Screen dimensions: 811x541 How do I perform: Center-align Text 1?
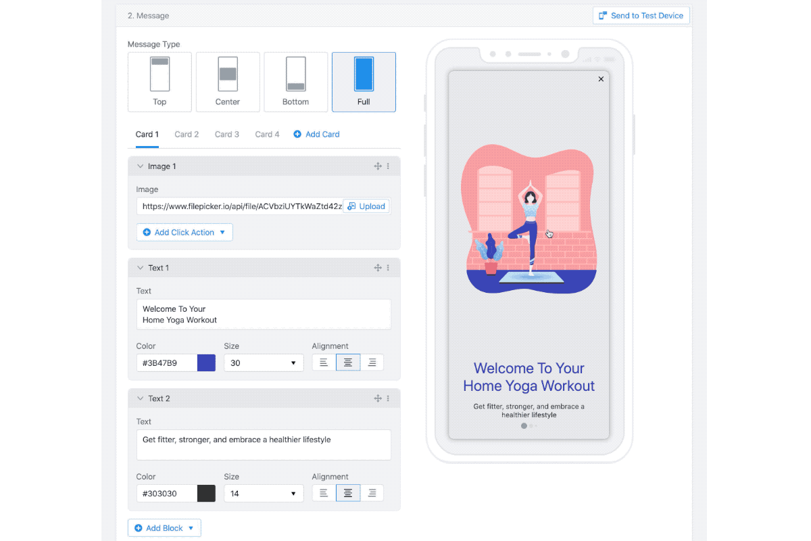pos(348,362)
